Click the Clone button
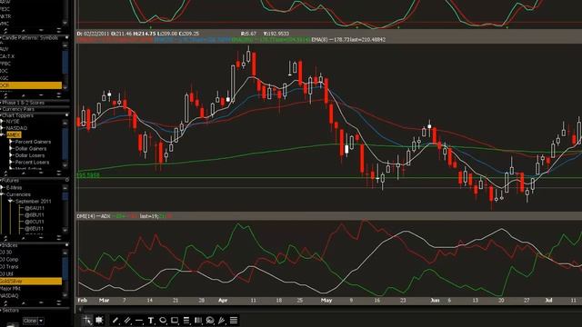 (30, 321)
